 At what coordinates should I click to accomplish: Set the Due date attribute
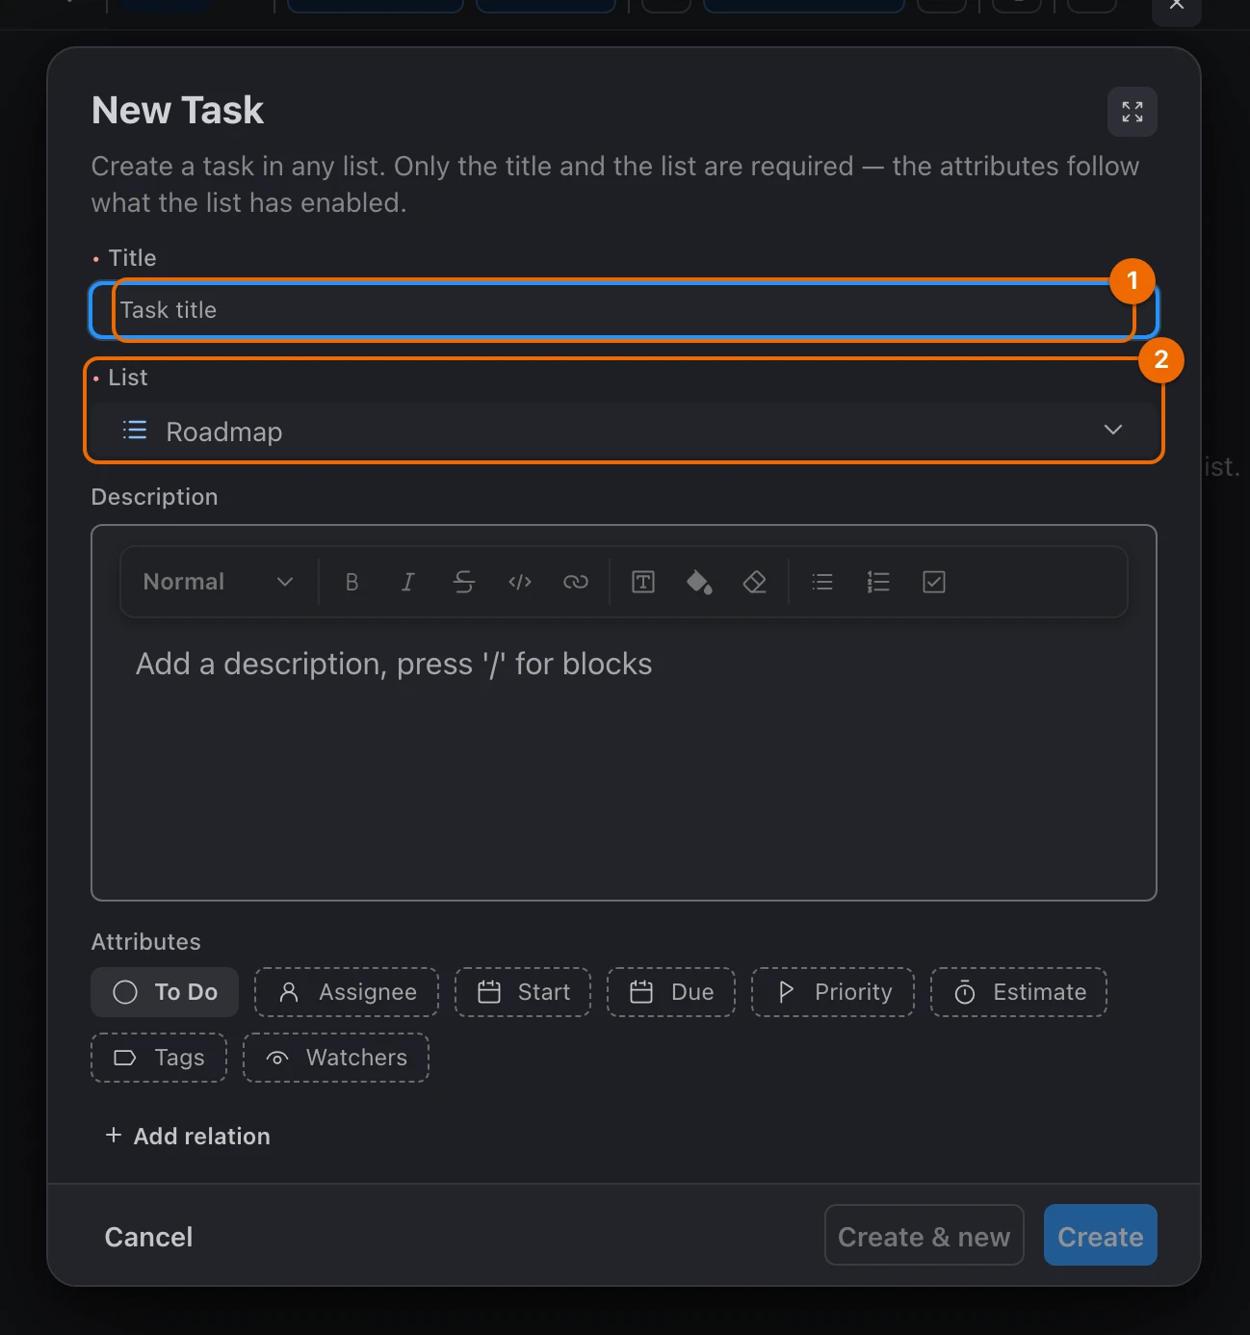point(671,992)
